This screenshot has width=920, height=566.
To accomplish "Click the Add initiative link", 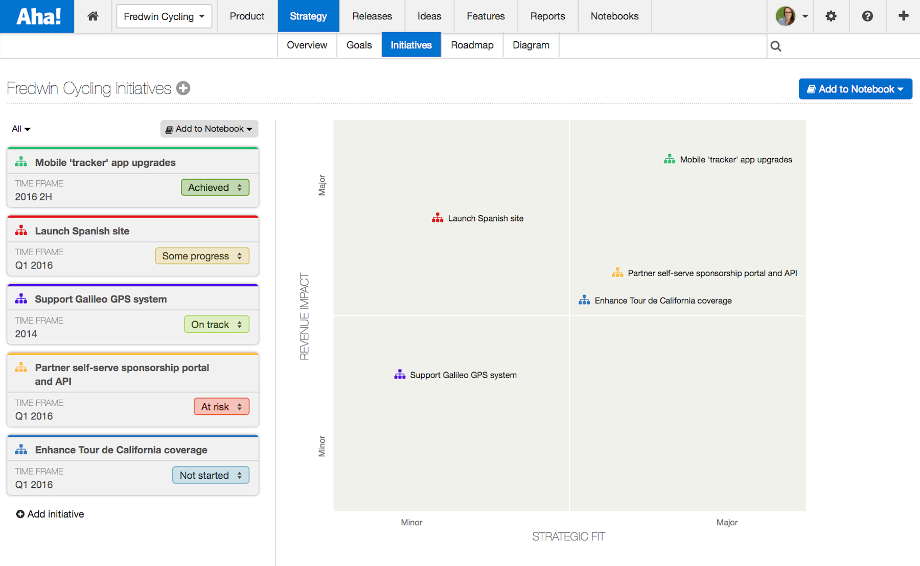I will coord(50,514).
